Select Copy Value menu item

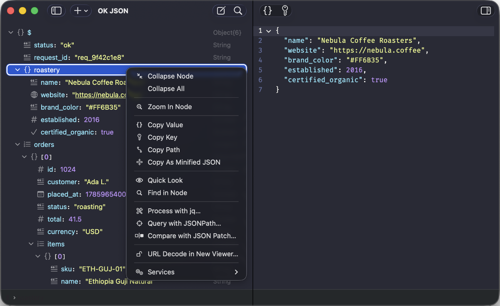pyautogui.click(x=186, y=125)
